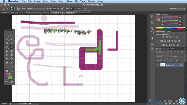Screen dimensions: 187x105
Task: Click the color spectrum ramp
Action: click(x=170, y=28)
